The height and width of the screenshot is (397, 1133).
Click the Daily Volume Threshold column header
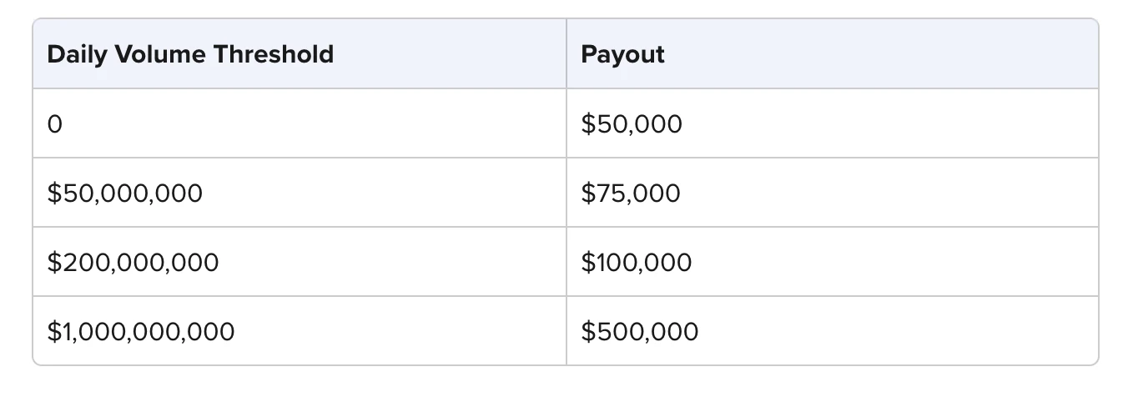click(x=190, y=55)
